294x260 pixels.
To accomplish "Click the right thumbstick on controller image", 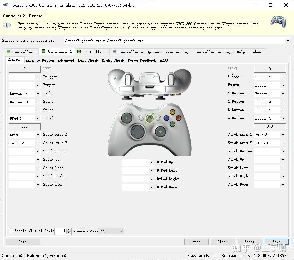I will (160, 132).
